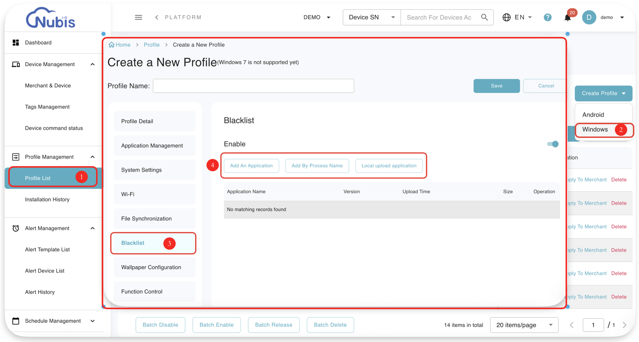
Task: Open the DEMO selector dropdown
Action: click(x=317, y=17)
